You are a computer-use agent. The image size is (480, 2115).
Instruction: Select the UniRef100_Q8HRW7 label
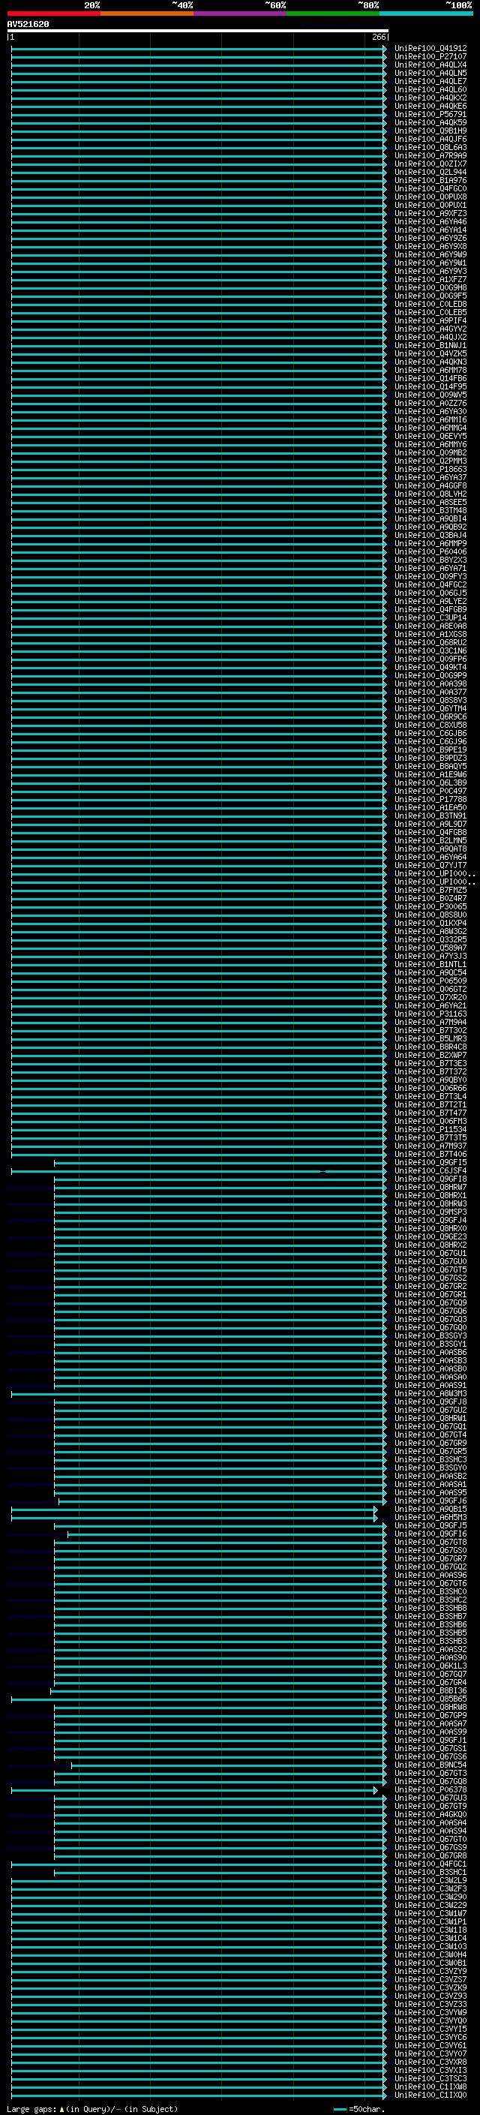(430, 1187)
